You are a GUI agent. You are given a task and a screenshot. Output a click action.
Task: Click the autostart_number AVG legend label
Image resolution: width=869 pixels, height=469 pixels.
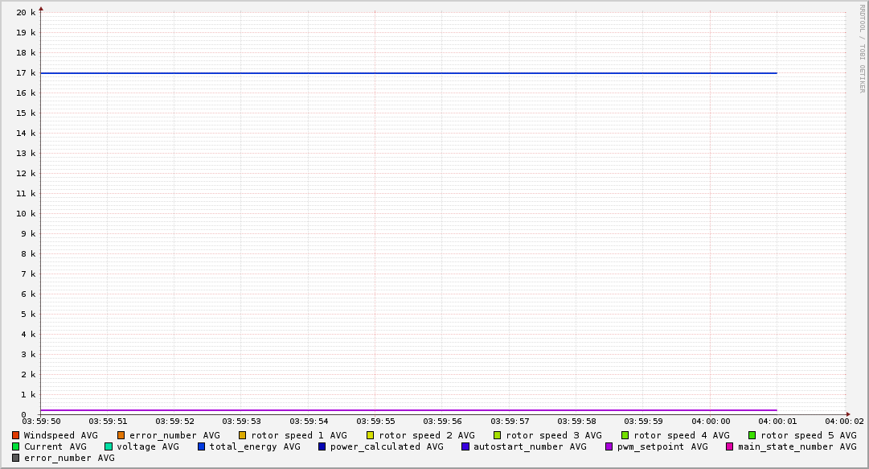point(530,446)
